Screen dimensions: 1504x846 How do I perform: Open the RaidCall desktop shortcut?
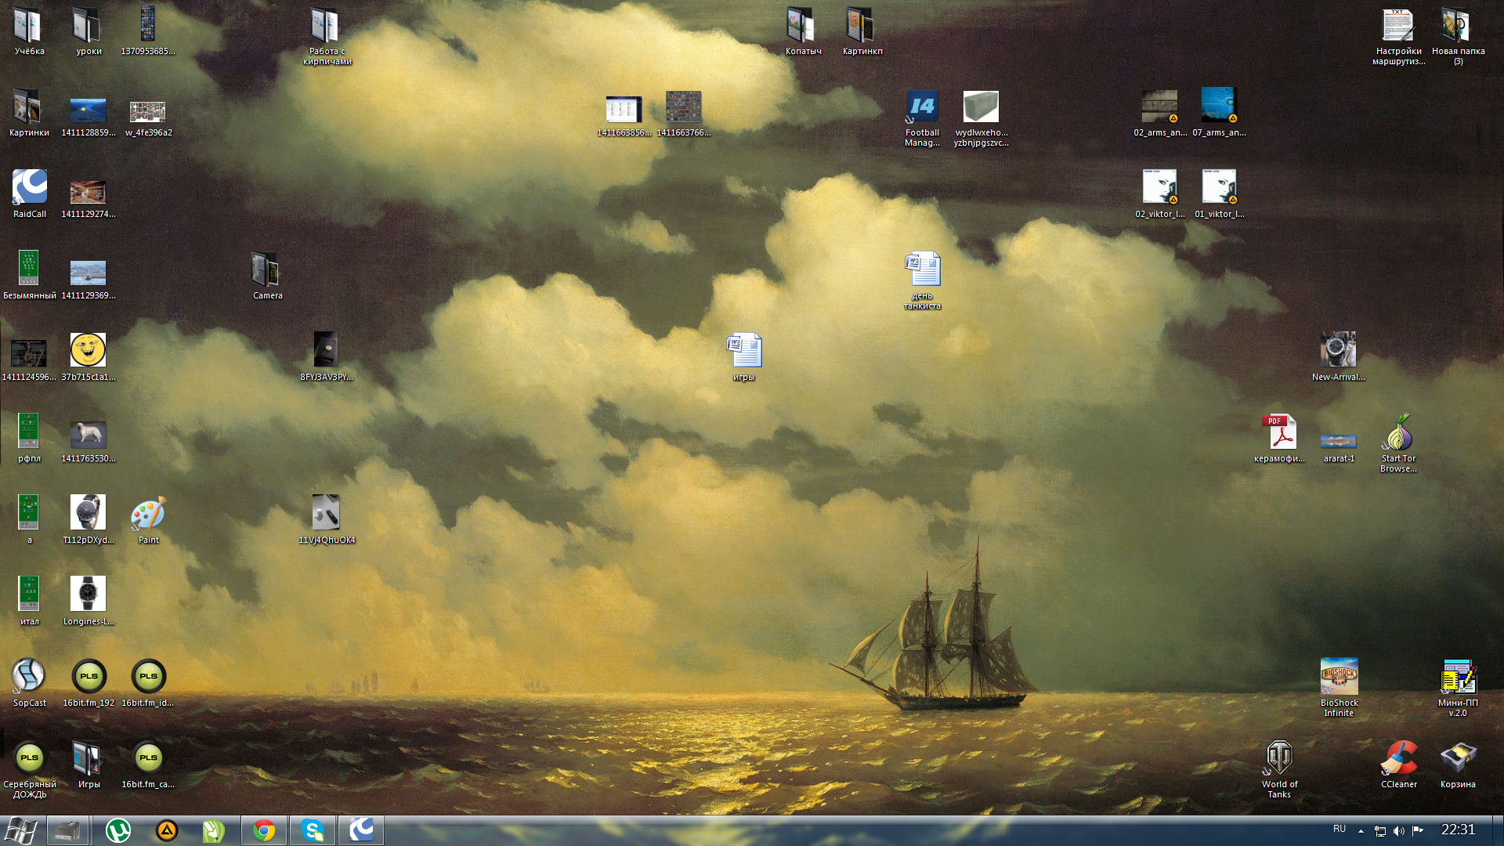(x=29, y=188)
